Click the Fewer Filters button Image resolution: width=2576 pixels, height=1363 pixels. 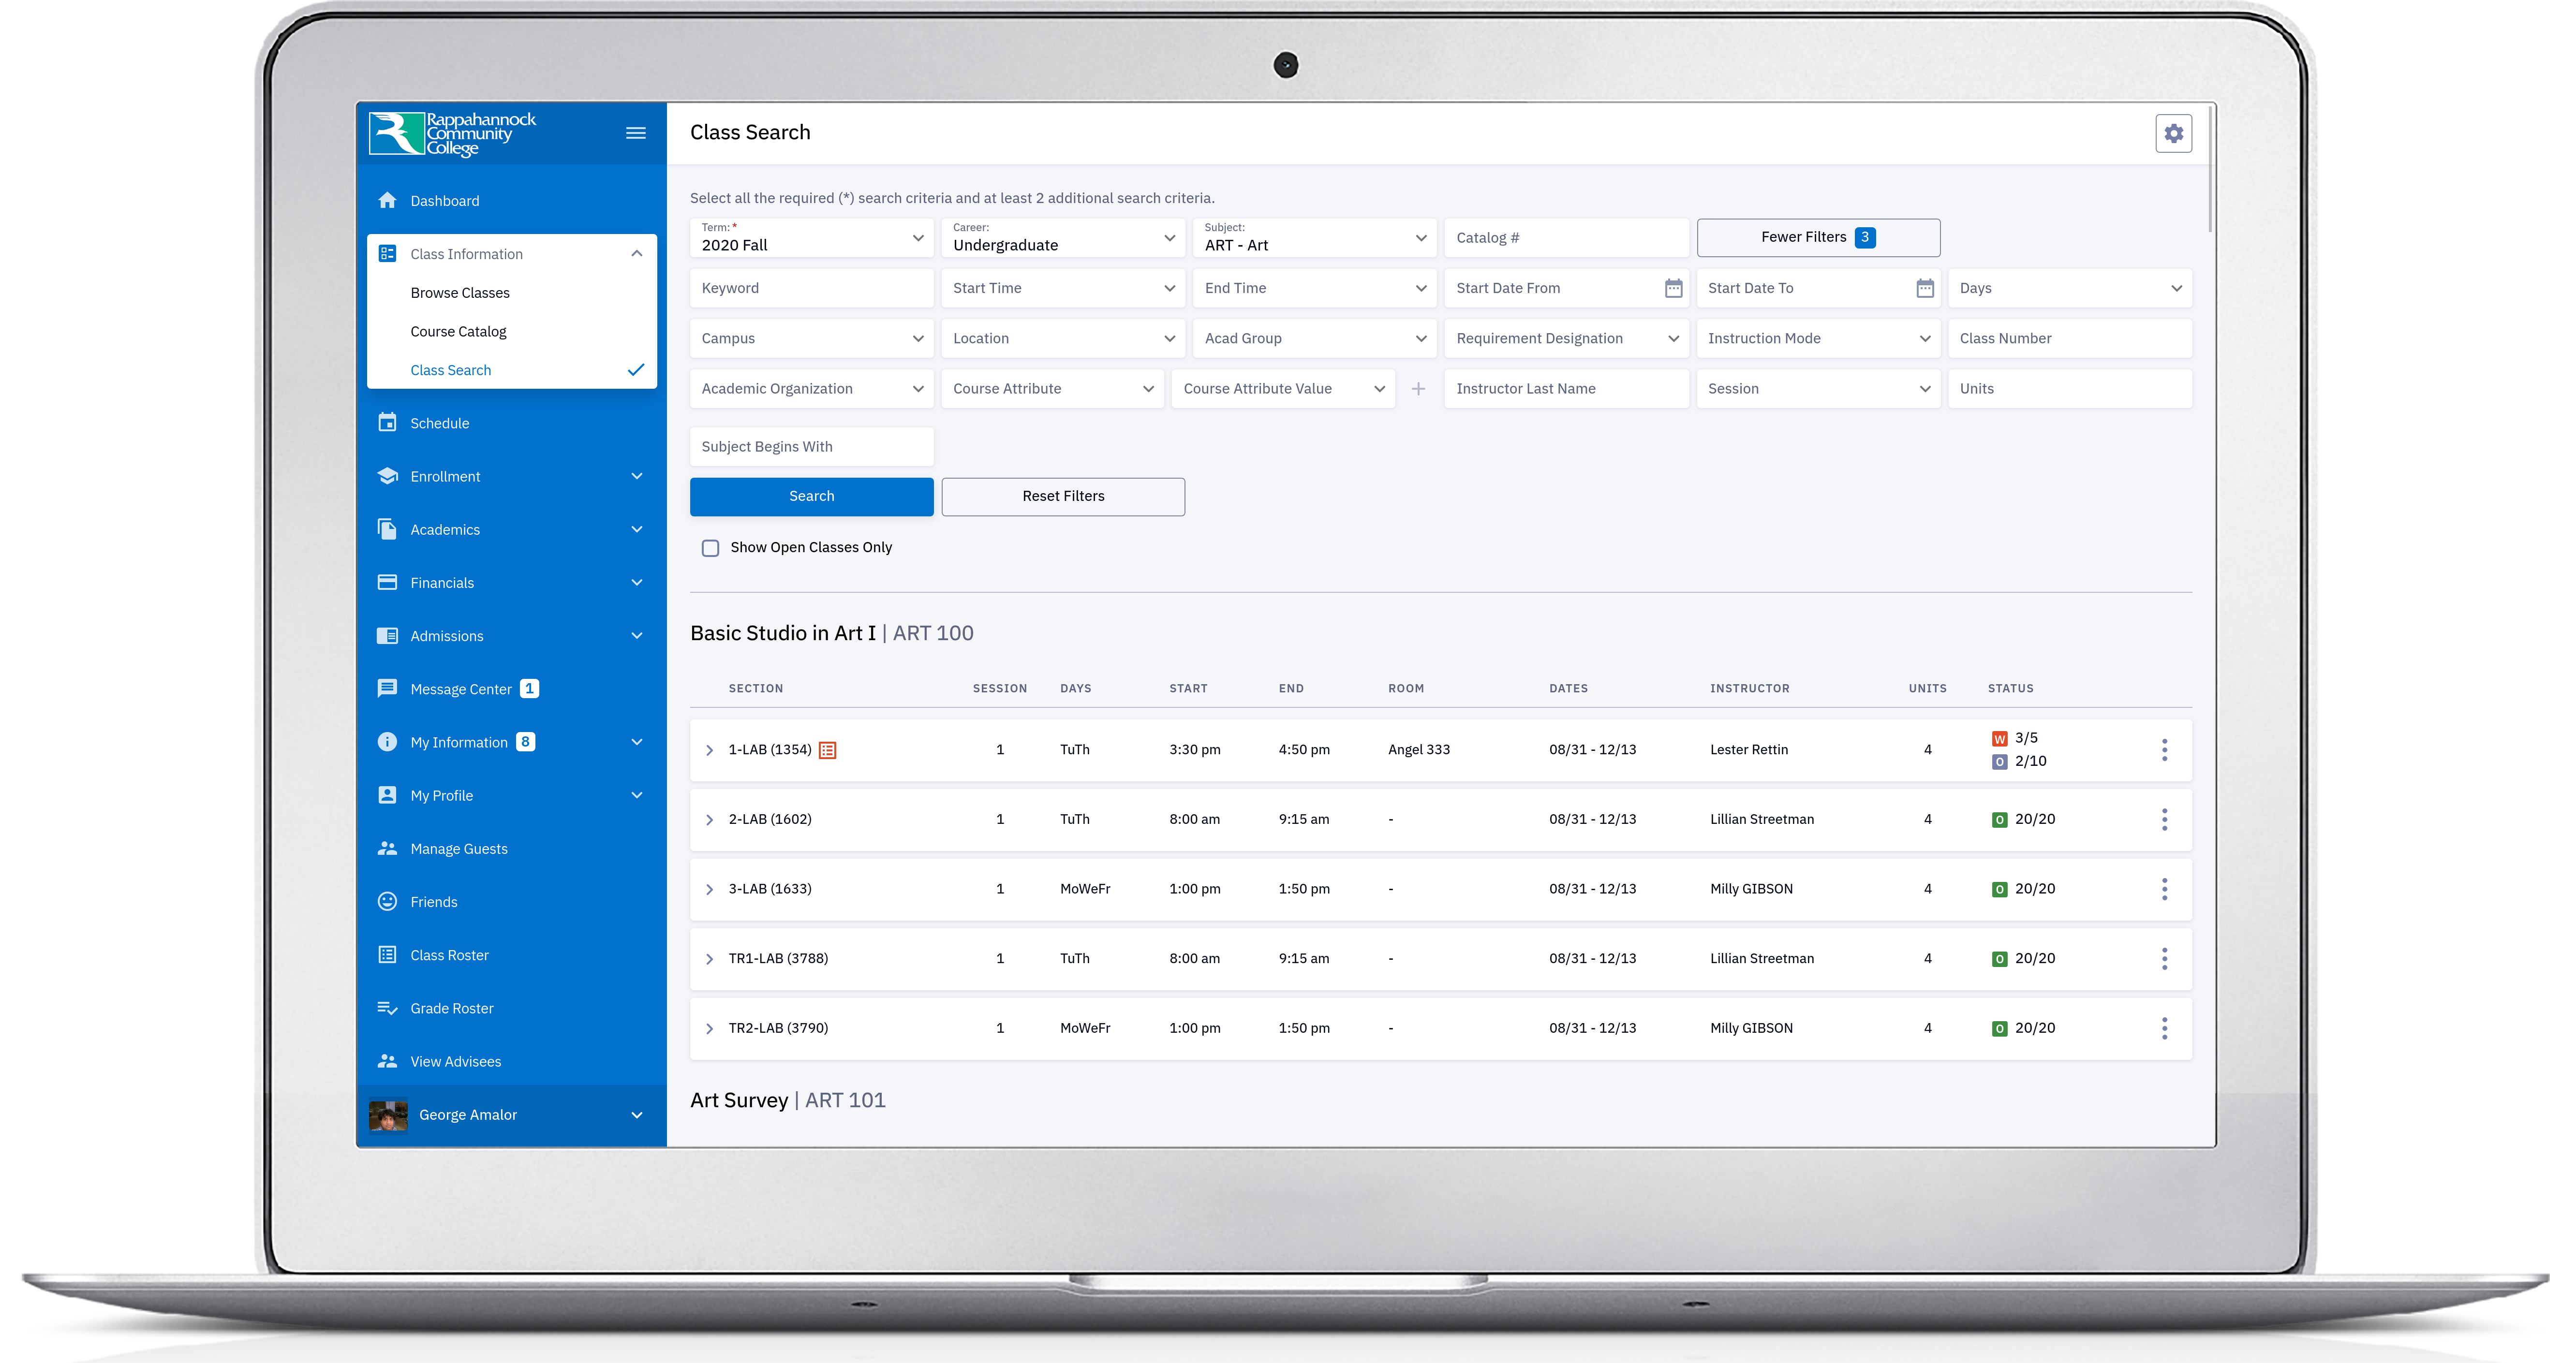[1818, 237]
